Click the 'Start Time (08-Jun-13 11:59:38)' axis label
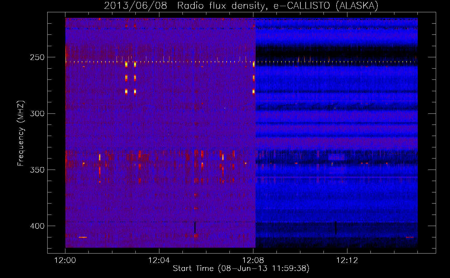Screen dimensions: 450x278 click(241, 269)
